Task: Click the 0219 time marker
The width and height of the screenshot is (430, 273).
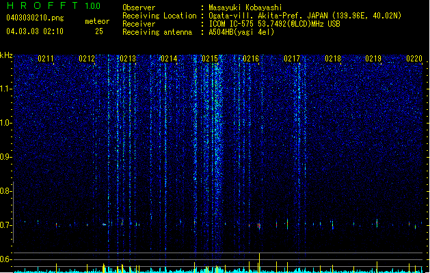Action: [373, 59]
